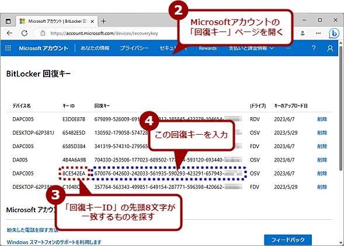Select recovery key starting 704330-253506

click(168, 160)
